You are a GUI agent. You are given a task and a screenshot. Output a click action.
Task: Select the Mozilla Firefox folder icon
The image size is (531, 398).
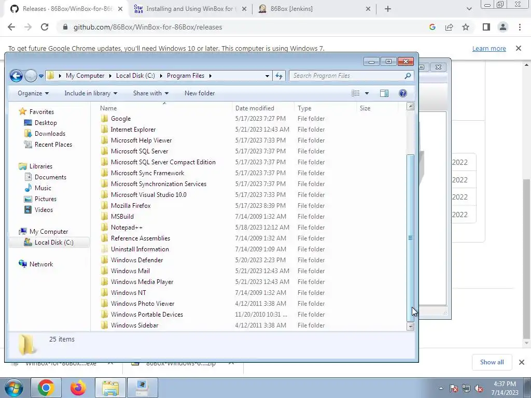tap(105, 205)
